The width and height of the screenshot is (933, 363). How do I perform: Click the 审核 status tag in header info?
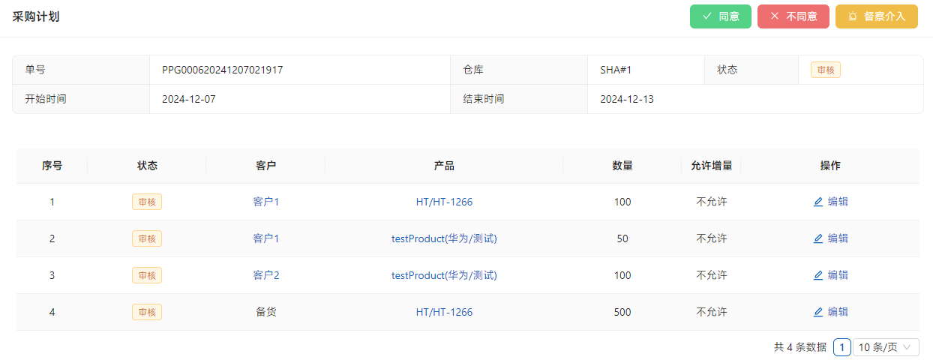click(x=825, y=70)
